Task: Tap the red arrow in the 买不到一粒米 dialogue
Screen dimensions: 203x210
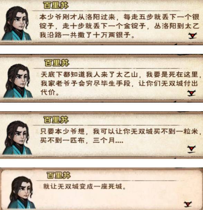Action: point(192,149)
